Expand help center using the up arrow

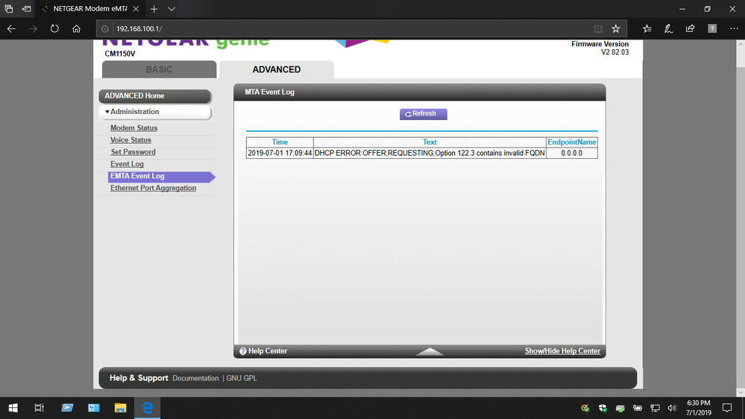pyautogui.click(x=430, y=351)
